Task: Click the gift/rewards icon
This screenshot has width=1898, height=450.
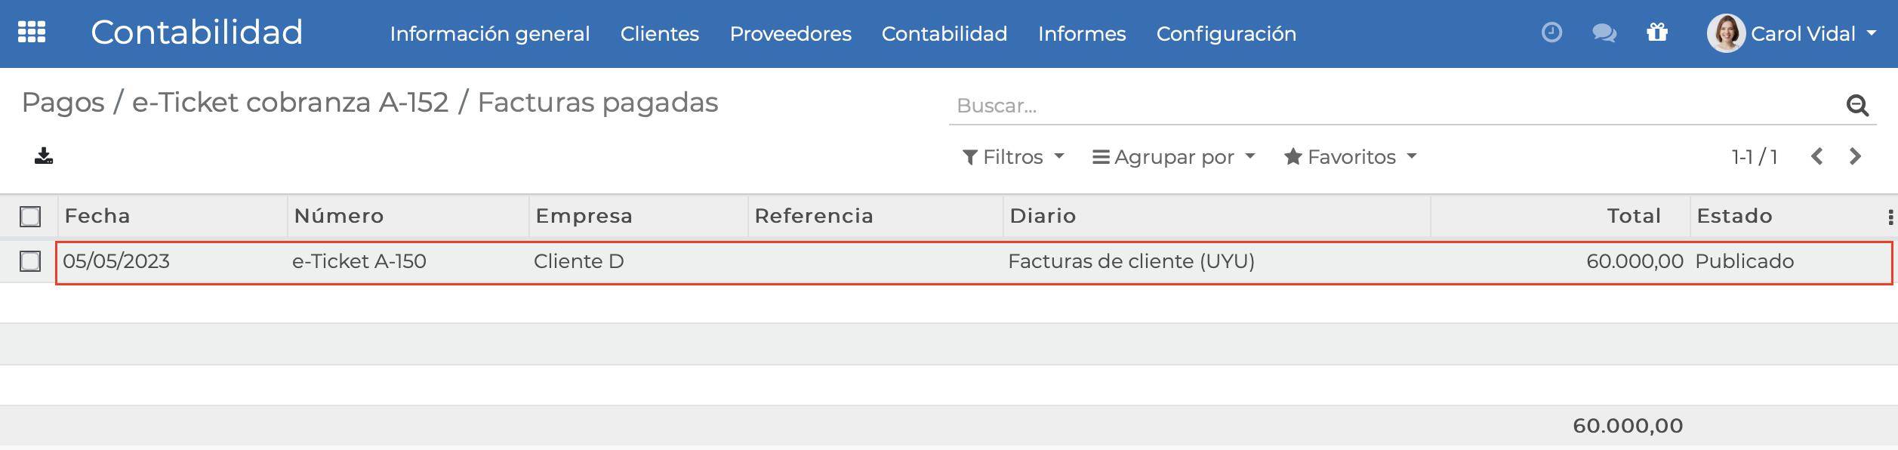Action: coord(1656,33)
